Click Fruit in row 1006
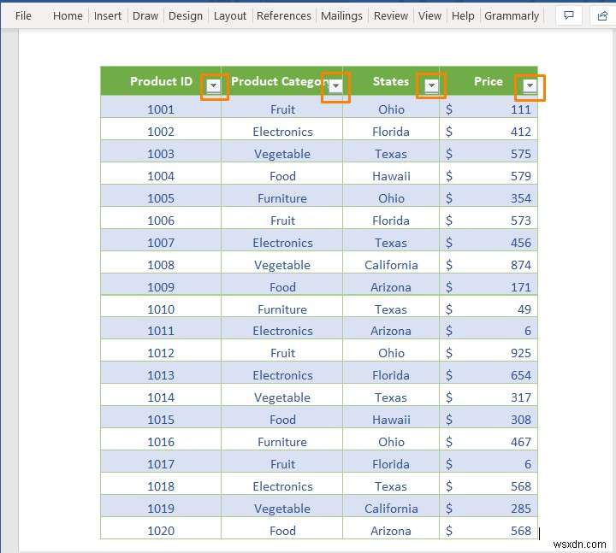Viewport: 616px width, 553px height. (282, 221)
